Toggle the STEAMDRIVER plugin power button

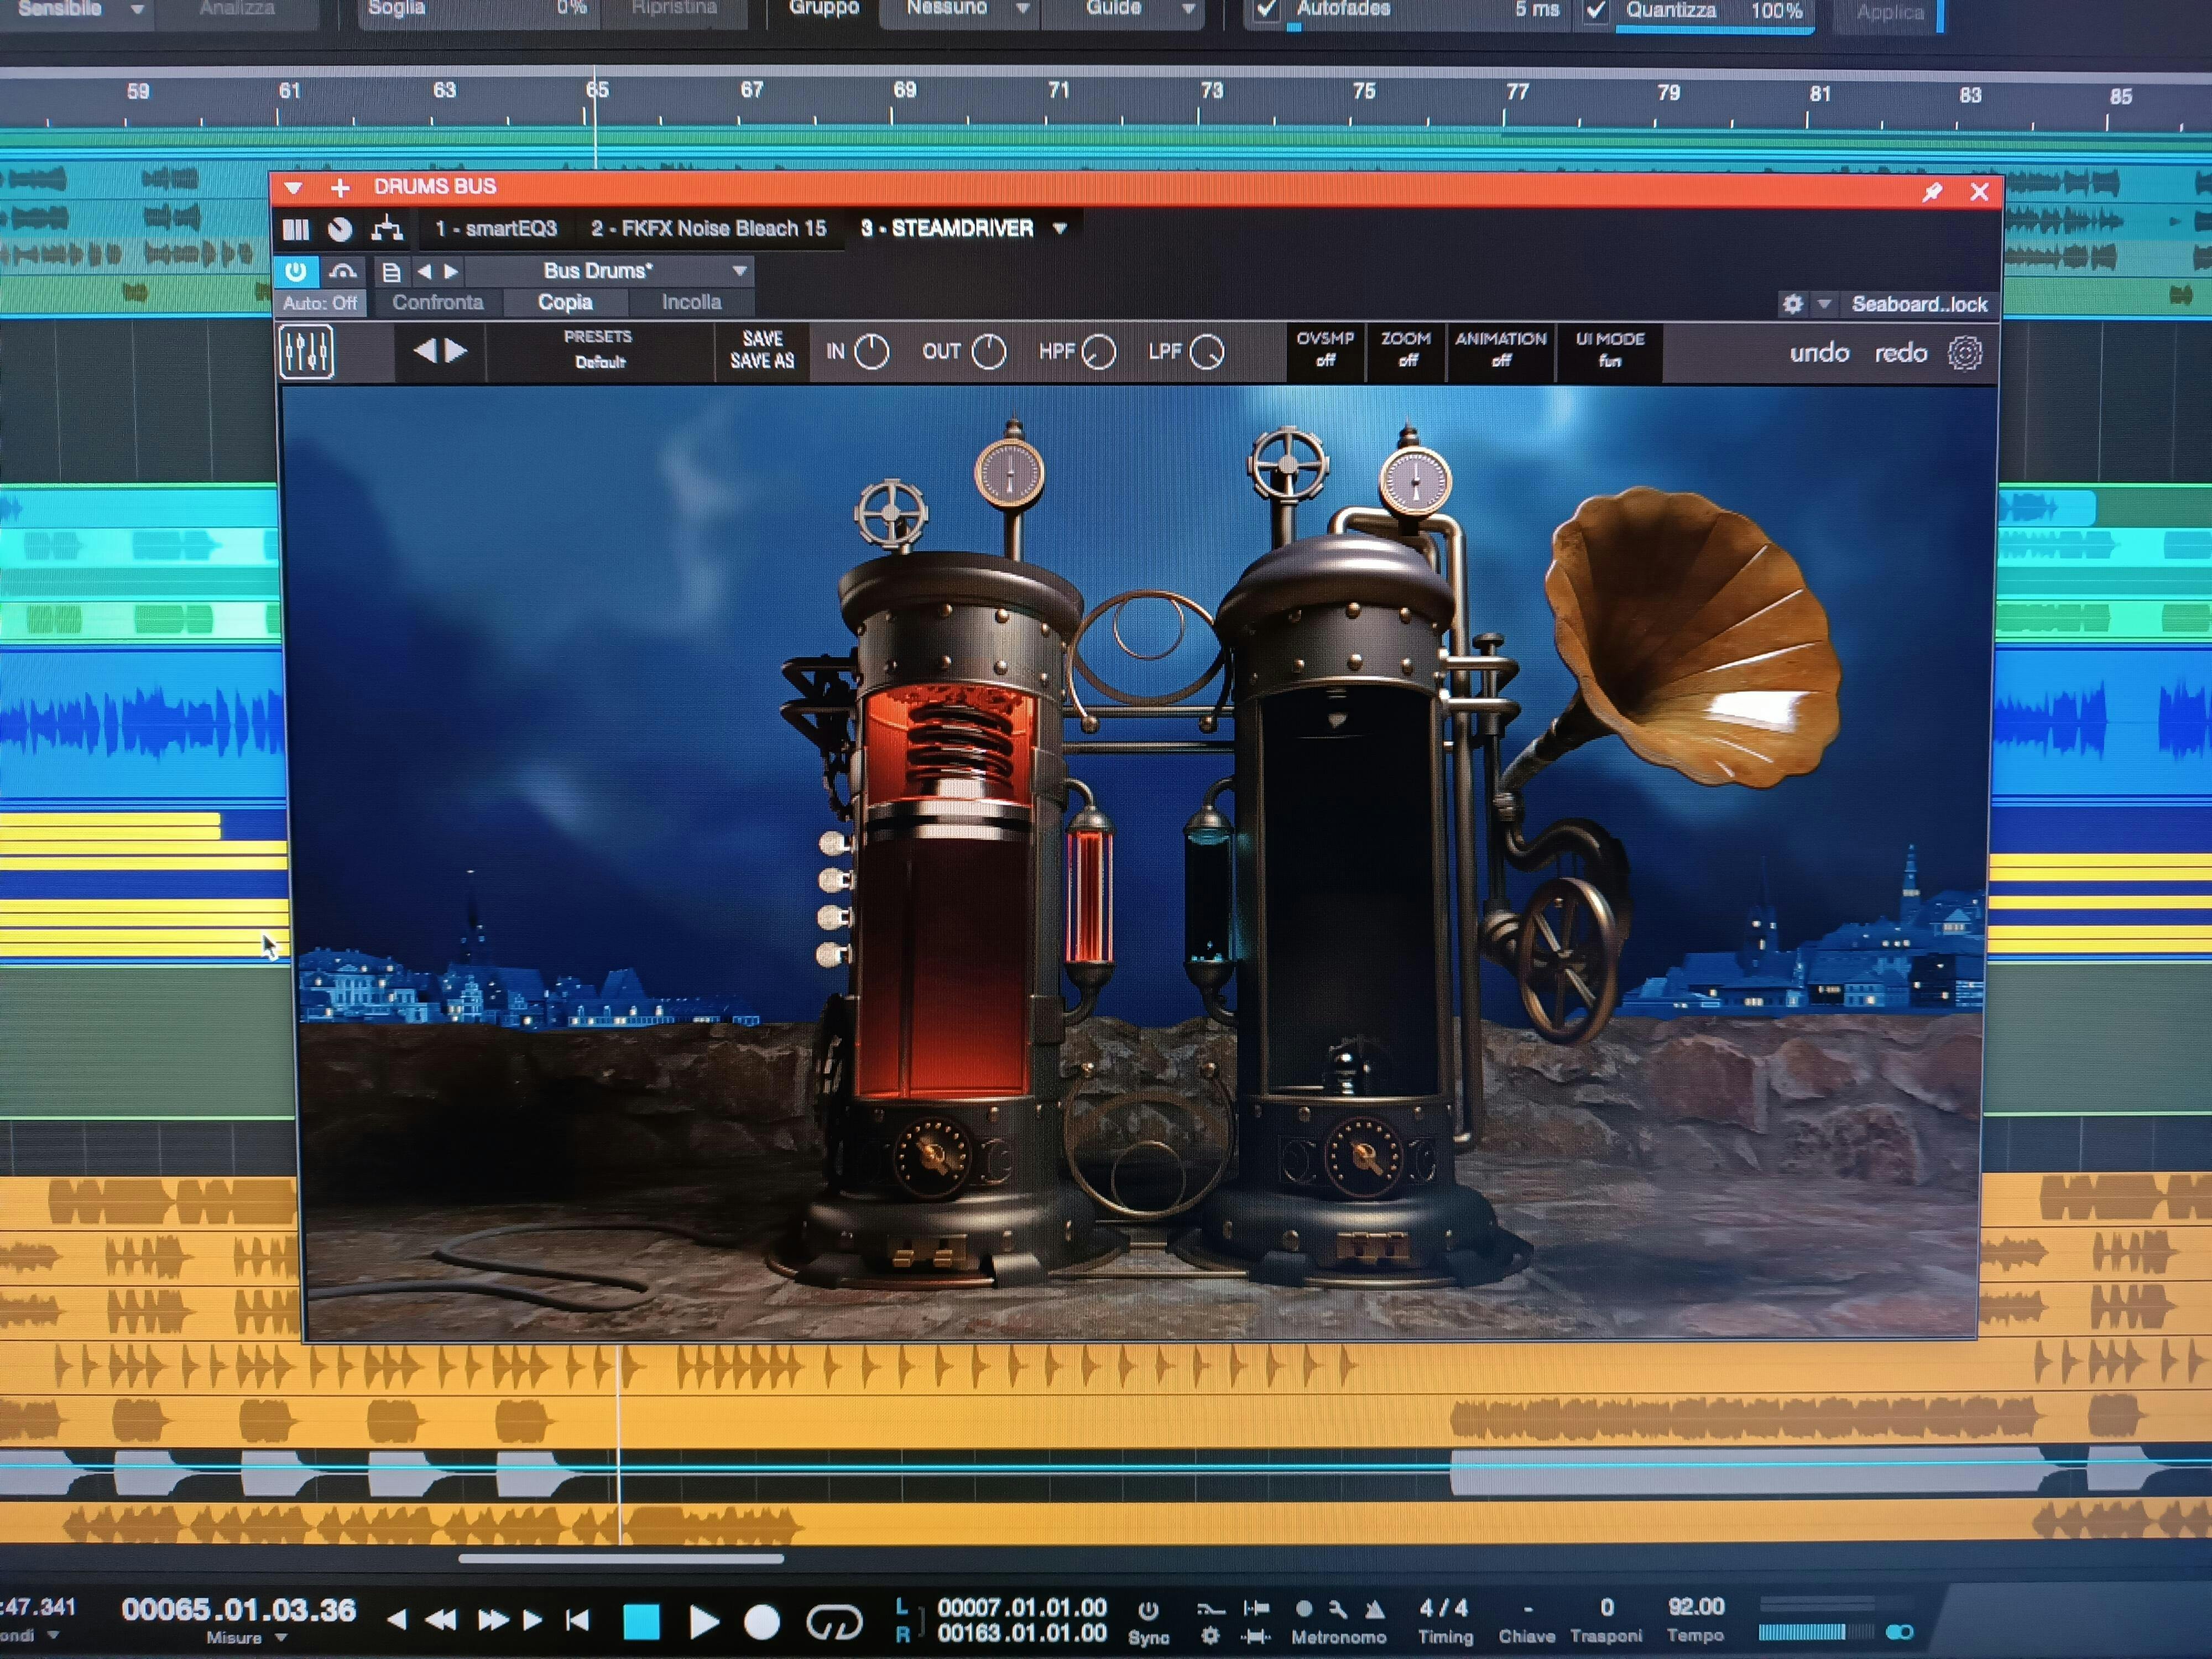point(296,271)
